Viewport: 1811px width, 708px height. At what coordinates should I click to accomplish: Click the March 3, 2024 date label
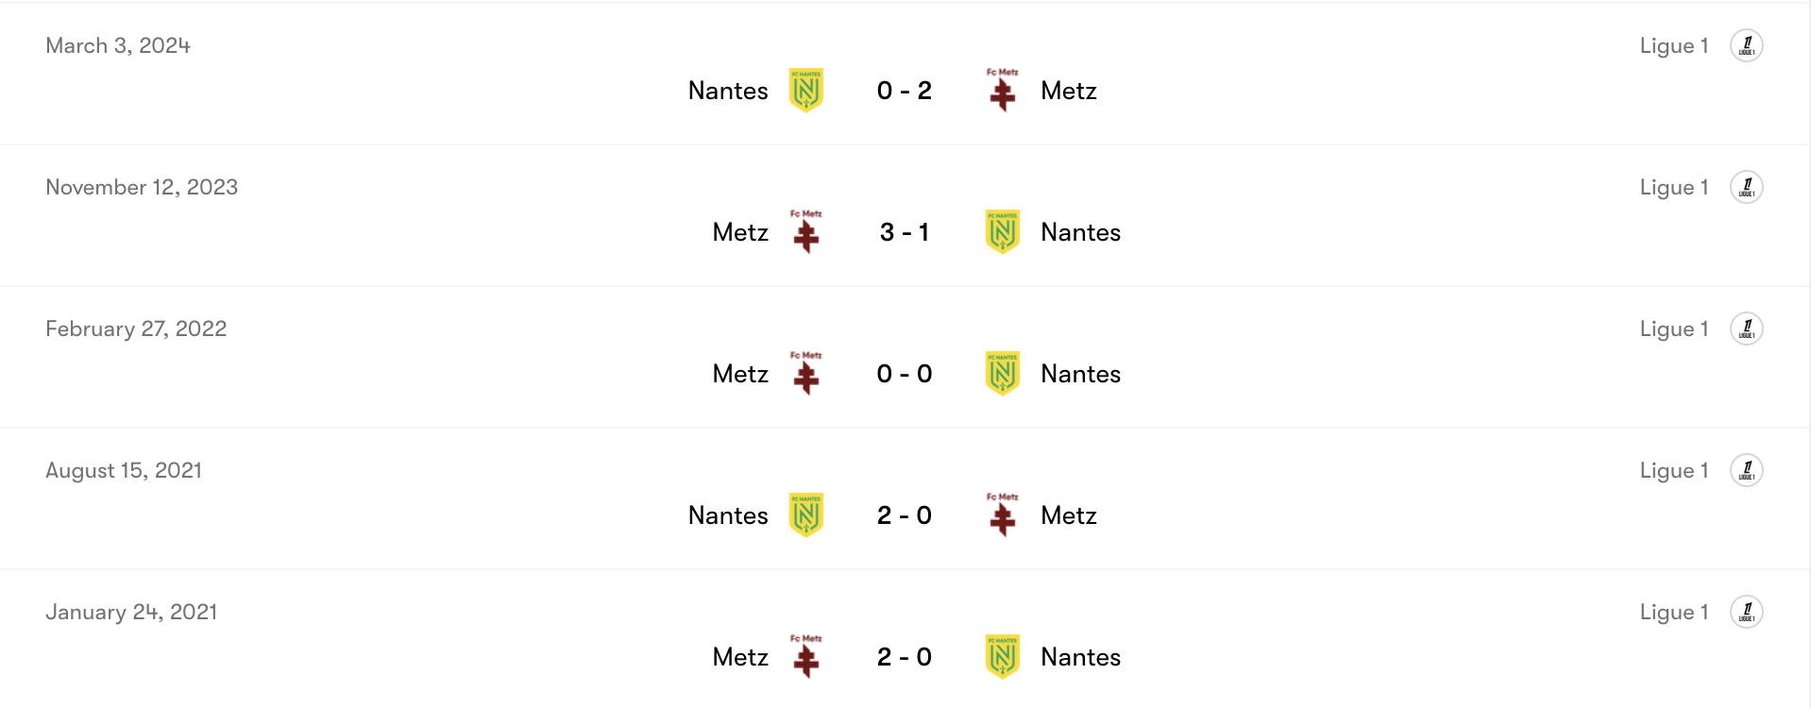[117, 44]
